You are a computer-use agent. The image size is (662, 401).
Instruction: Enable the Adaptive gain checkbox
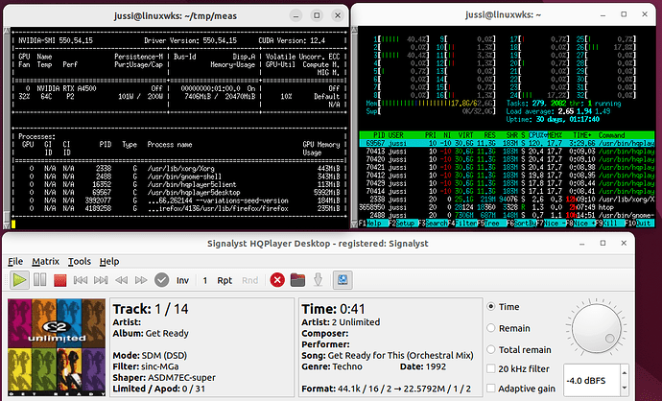click(x=491, y=388)
